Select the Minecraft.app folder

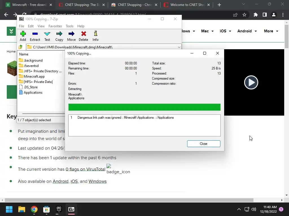pos(32,76)
